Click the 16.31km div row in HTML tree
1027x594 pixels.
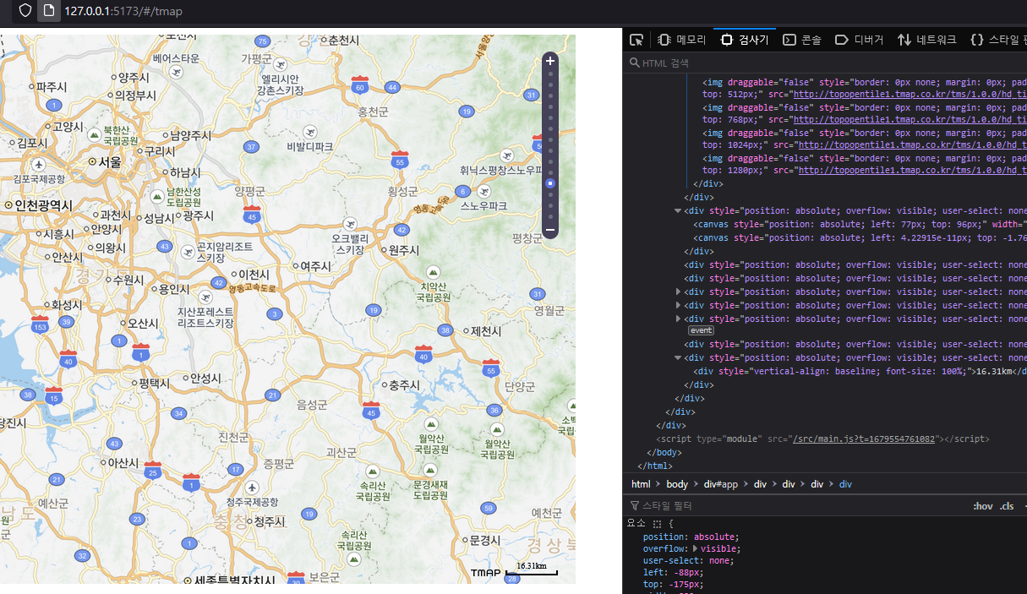[860, 371]
